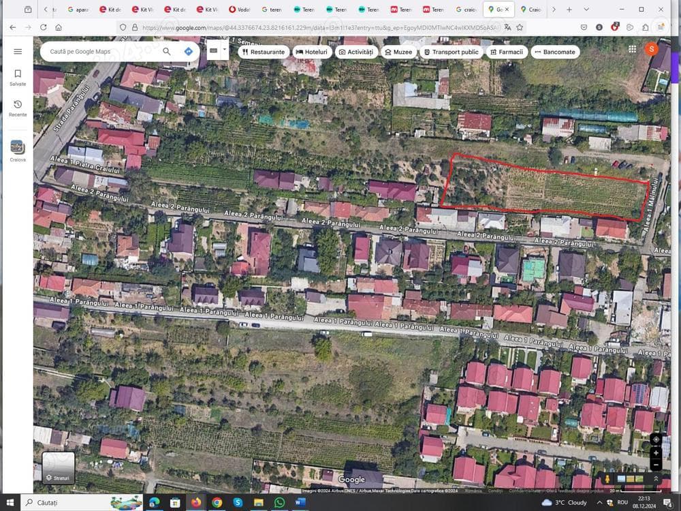Click the Transport public chip
This screenshot has width=681, height=511.
pyautogui.click(x=451, y=52)
